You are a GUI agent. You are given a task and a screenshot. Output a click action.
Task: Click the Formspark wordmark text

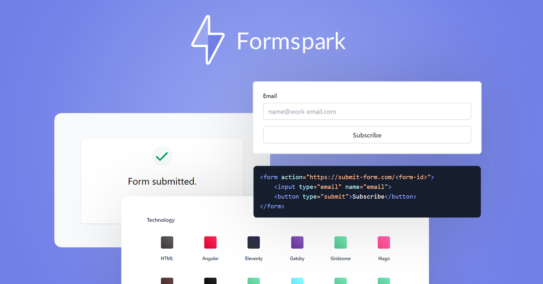(x=291, y=41)
